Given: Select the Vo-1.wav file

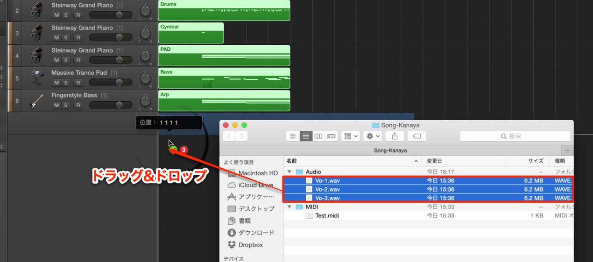Looking at the screenshot, I should (x=429, y=181).
